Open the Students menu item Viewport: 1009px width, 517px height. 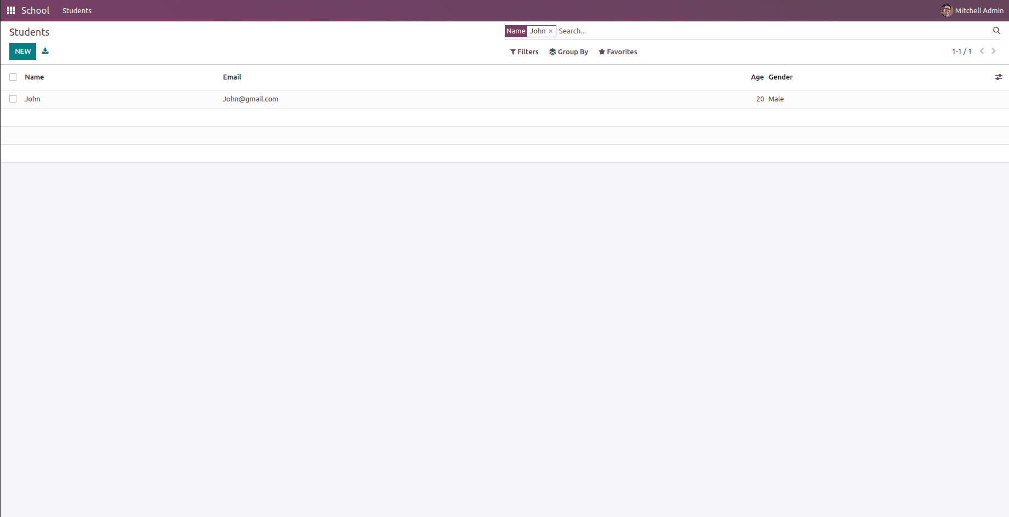77,10
